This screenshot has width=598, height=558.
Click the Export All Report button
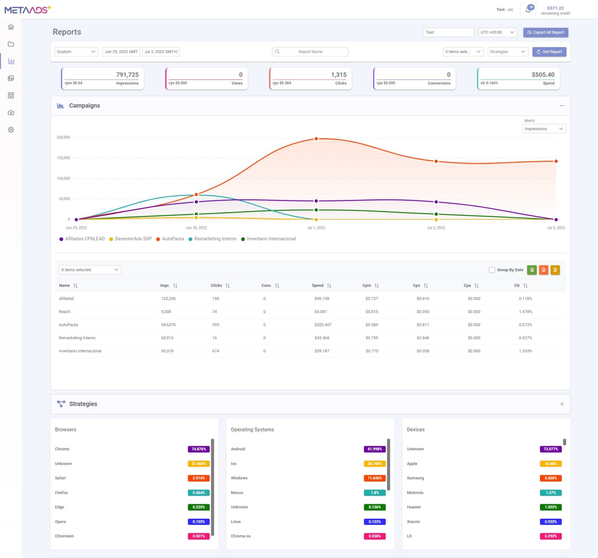point(546,32)
